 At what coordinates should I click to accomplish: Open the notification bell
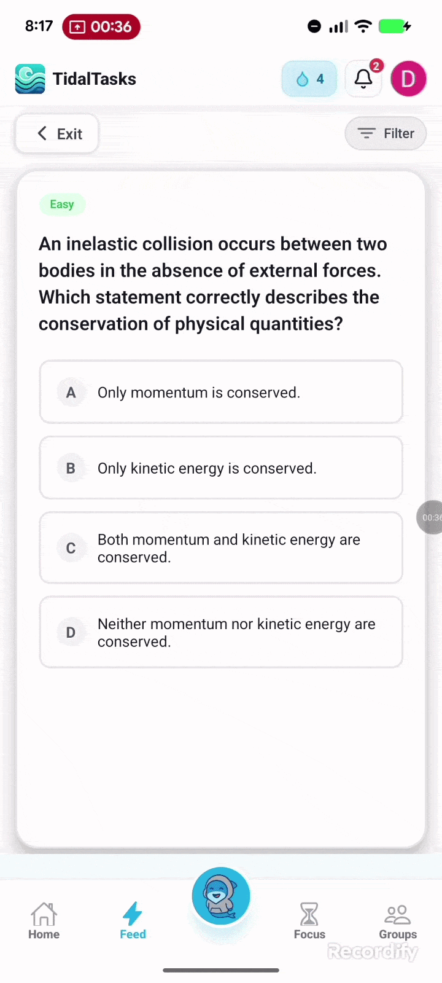tap(363, 79)
